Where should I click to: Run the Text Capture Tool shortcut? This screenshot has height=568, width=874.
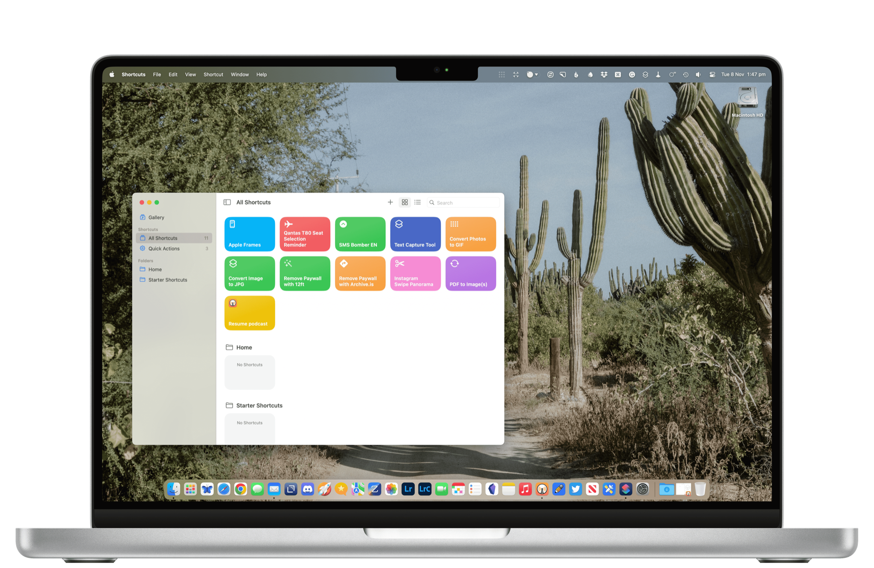[415, 234]
